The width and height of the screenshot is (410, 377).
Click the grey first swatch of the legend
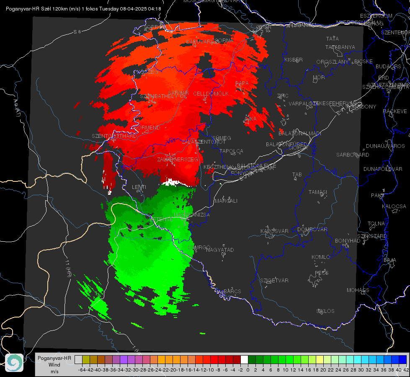tap(78, 360)
